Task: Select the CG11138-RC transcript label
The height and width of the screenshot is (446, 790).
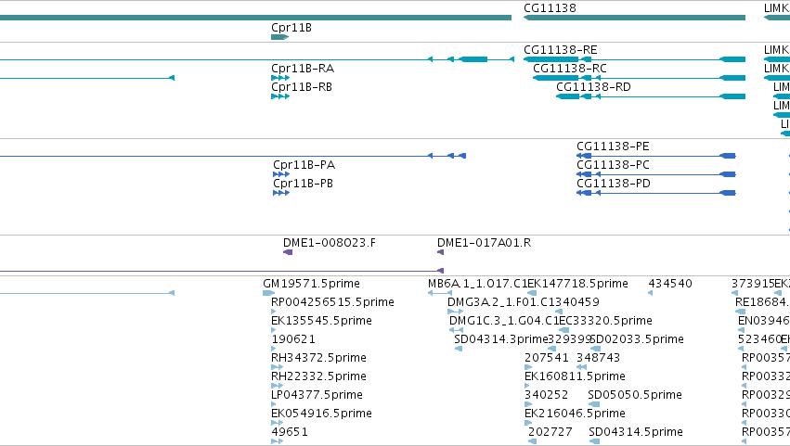Action: point(570,69)
